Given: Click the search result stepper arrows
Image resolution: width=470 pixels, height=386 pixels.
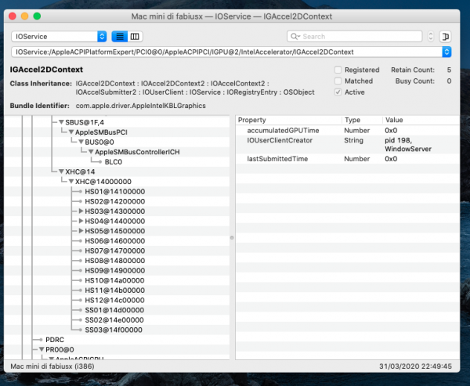Looking at the screenshot, I should 431,37.
